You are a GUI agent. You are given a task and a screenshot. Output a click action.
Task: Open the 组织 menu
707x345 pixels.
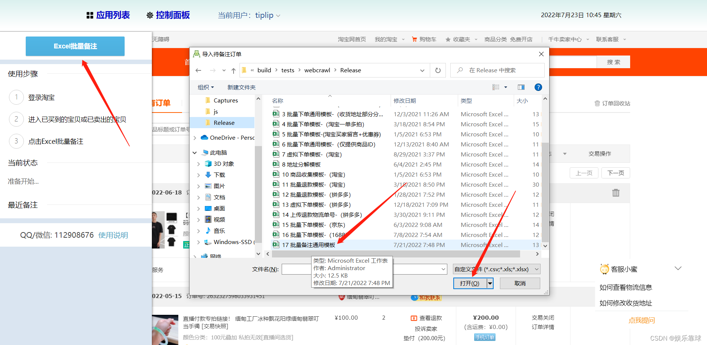[206, 87]
